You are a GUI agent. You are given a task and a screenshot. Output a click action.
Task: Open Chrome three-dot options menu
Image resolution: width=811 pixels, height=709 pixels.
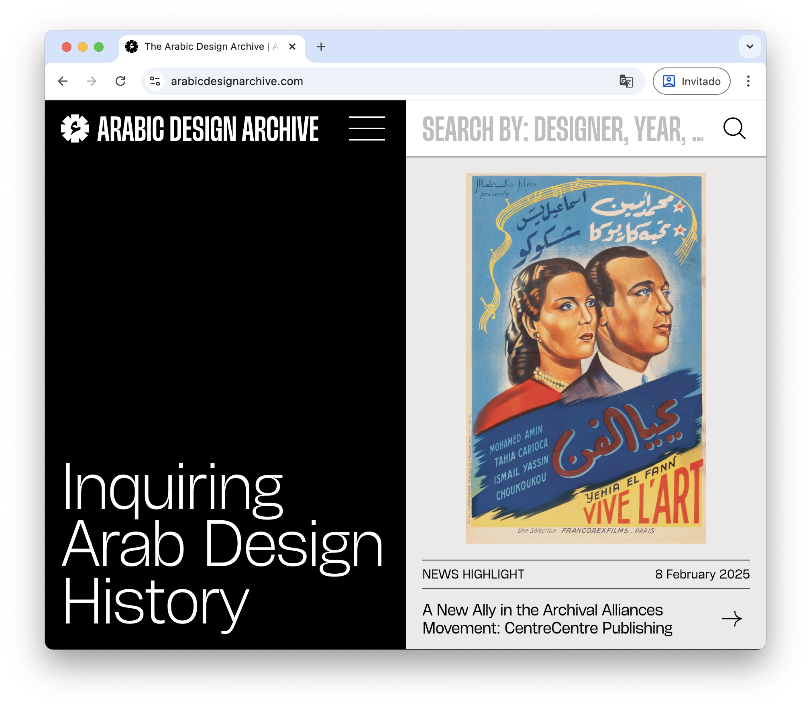coord(748,81)
